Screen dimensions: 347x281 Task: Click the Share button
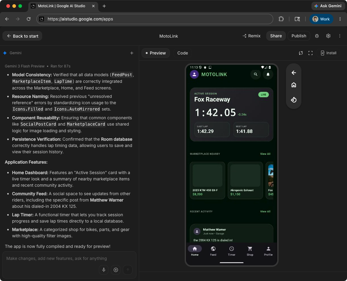[276, 36]
